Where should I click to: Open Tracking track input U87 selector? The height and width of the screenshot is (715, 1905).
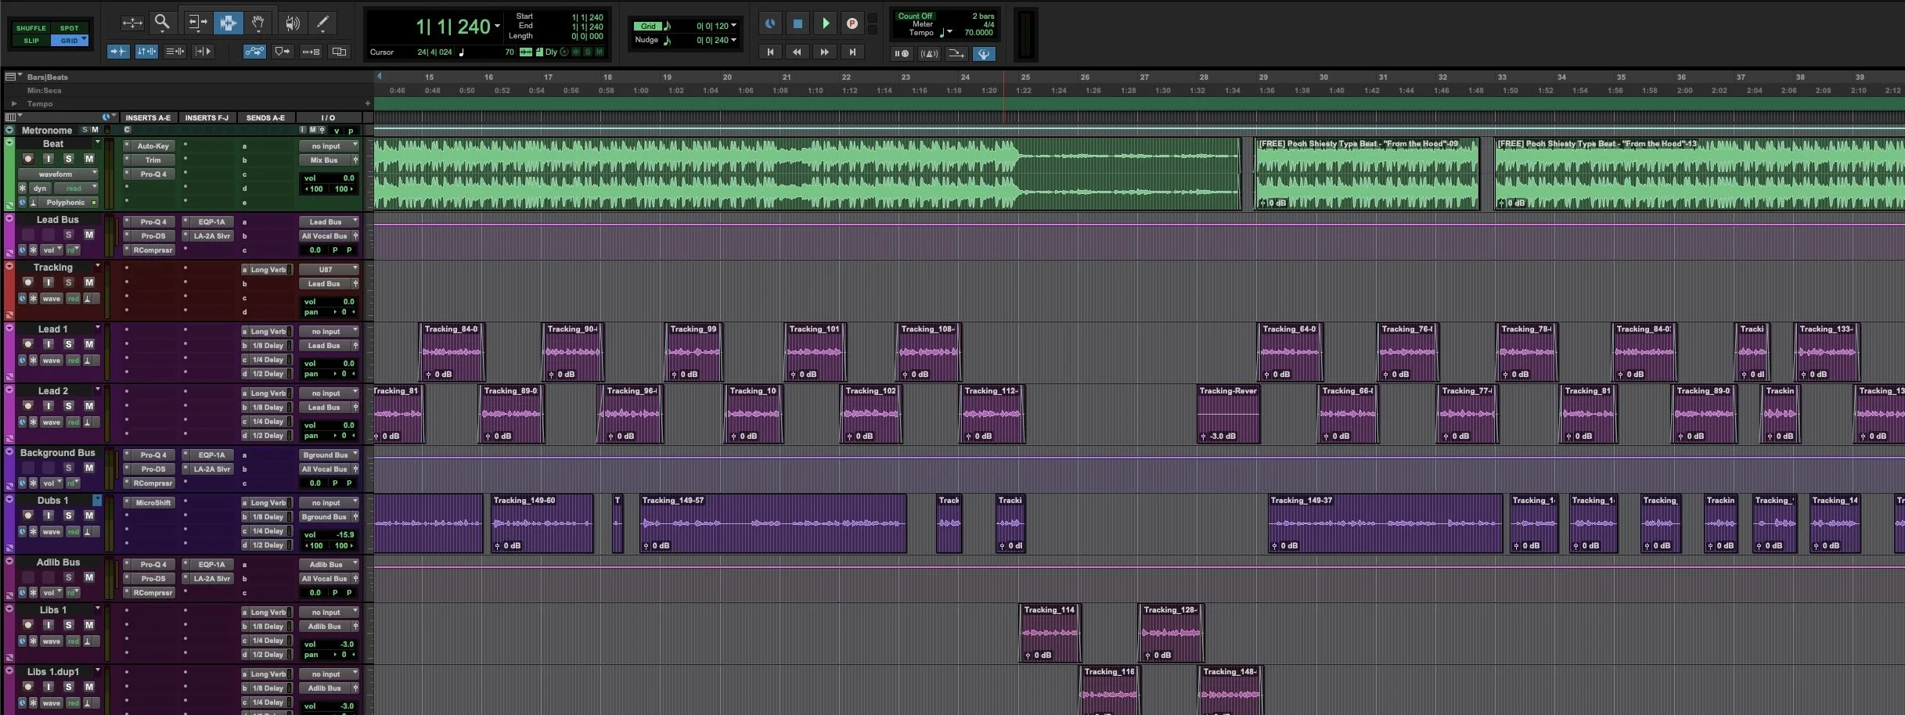329,270
